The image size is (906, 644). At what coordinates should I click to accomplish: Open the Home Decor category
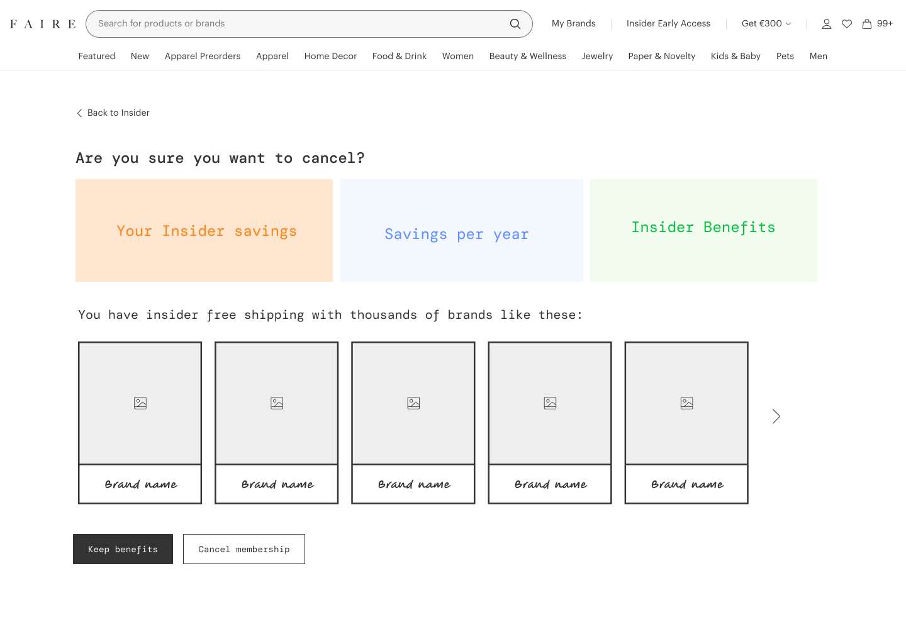[330, 56]
